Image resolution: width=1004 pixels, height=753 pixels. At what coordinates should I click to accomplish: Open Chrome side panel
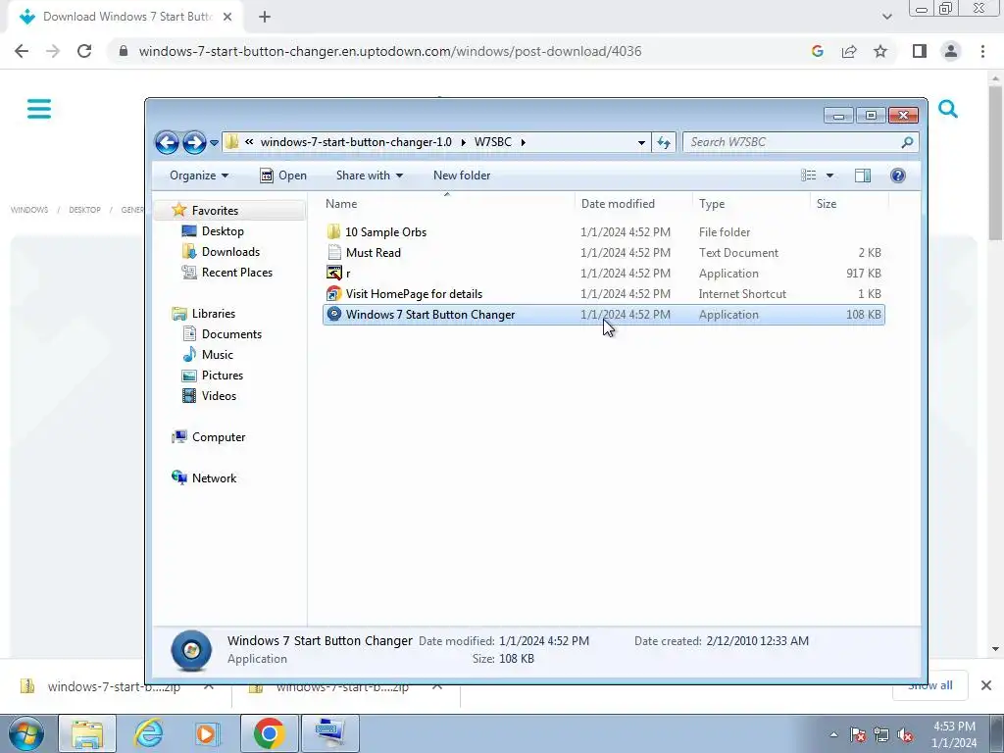pos(920,51)
